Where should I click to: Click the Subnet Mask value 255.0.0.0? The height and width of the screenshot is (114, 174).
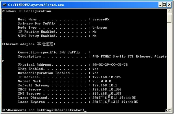pyautogui.click(x=102, y=81)
